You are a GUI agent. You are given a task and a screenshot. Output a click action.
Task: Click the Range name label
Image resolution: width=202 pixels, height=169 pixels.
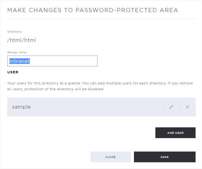[17, 52]
